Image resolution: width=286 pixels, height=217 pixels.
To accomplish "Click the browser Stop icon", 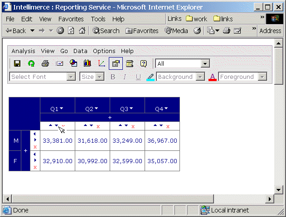I will (x=60, y=30).
